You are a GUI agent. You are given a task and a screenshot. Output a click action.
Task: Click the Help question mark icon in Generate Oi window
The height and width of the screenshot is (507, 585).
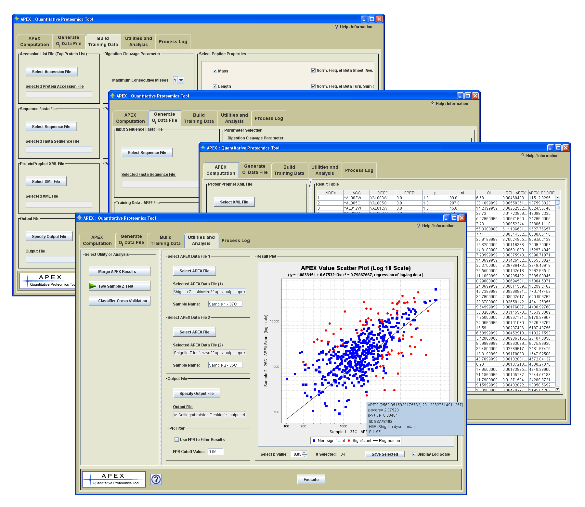(432, 104)
